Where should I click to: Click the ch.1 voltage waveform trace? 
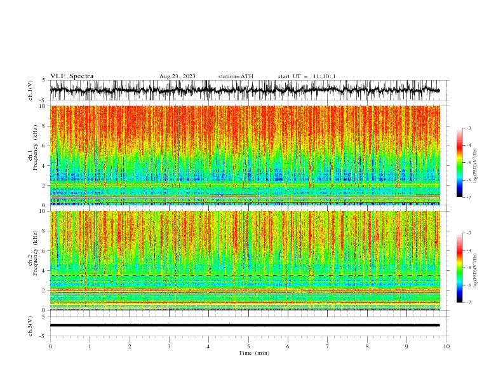tap(245, 90)
